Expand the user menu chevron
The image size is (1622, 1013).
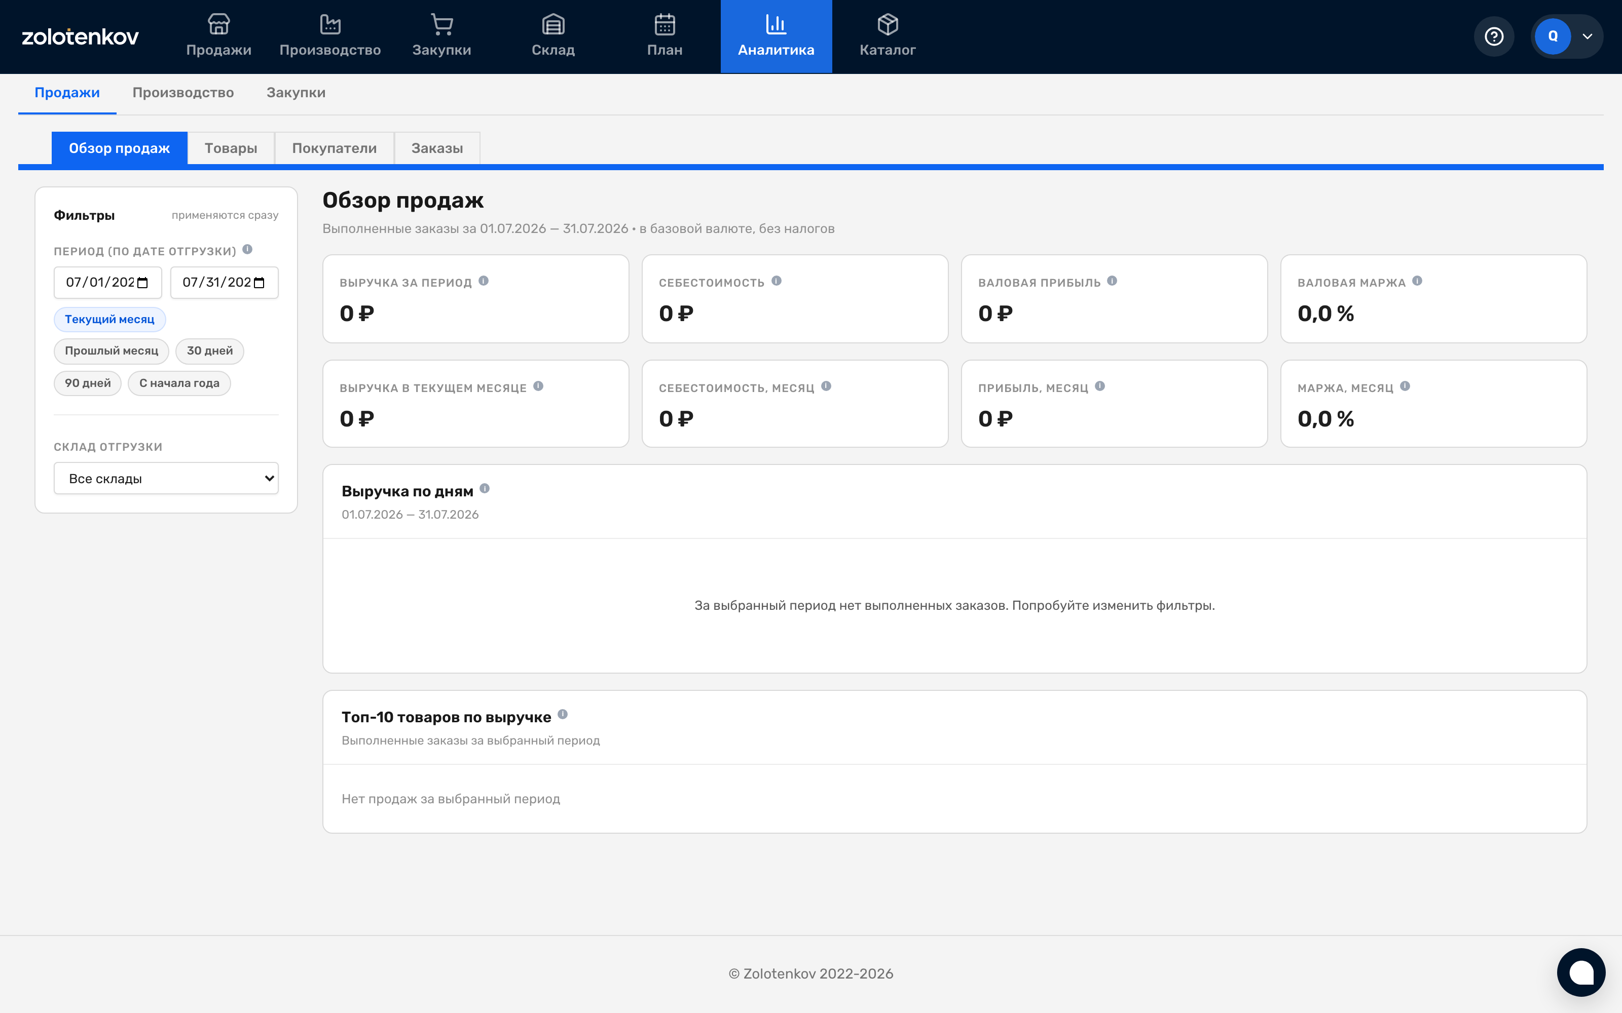click(1587, 37)
